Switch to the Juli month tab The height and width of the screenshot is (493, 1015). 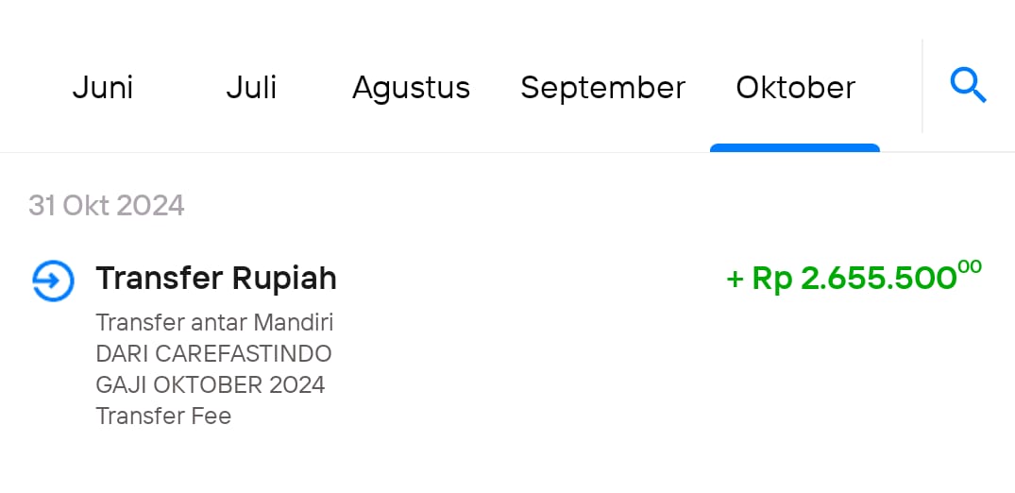[252, 88]
